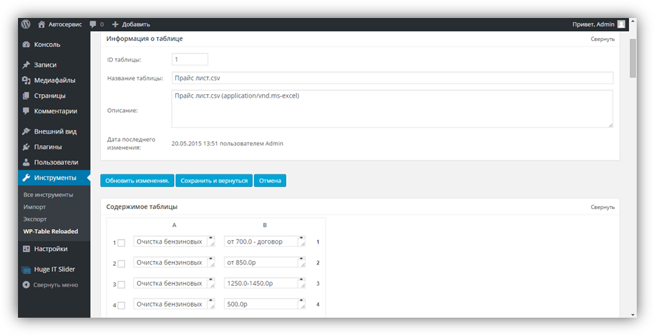This screenshot has height=335, width=654.
Task: Open WP-Table Reloaded submenu item
Action: tap(51, 231)
